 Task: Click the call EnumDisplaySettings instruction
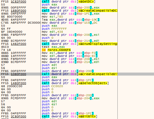[x=79, y=44]
